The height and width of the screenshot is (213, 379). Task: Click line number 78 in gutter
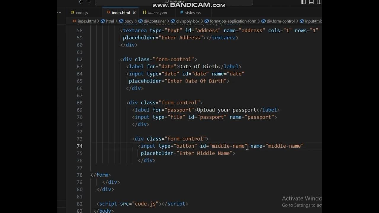click(79, 175)
